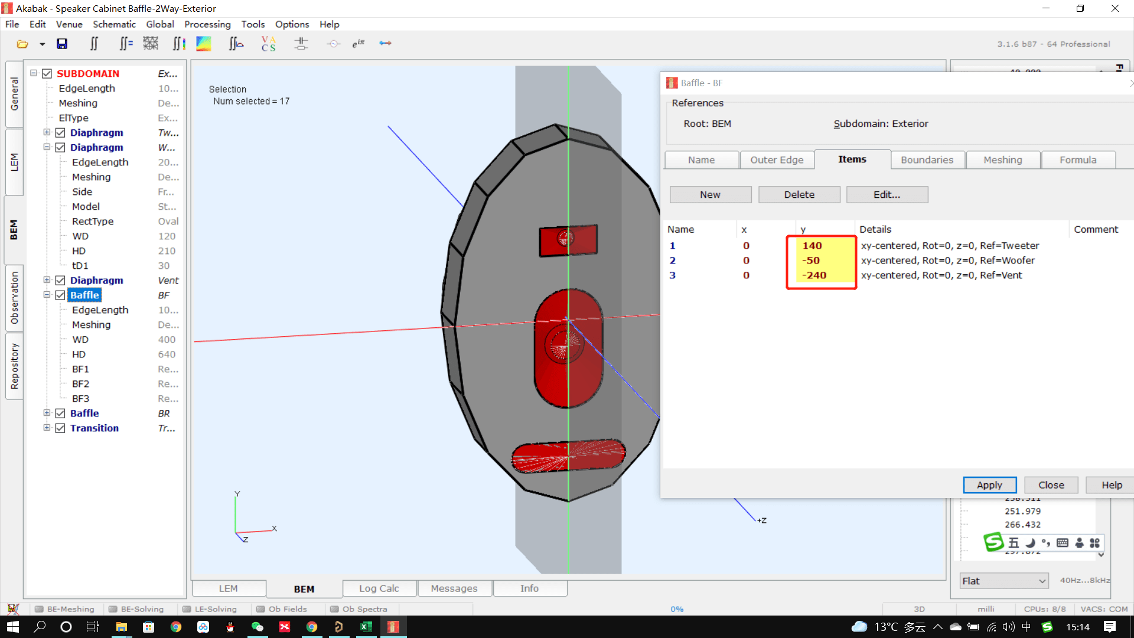Click the integral with color scale icon

coord(179,44)
